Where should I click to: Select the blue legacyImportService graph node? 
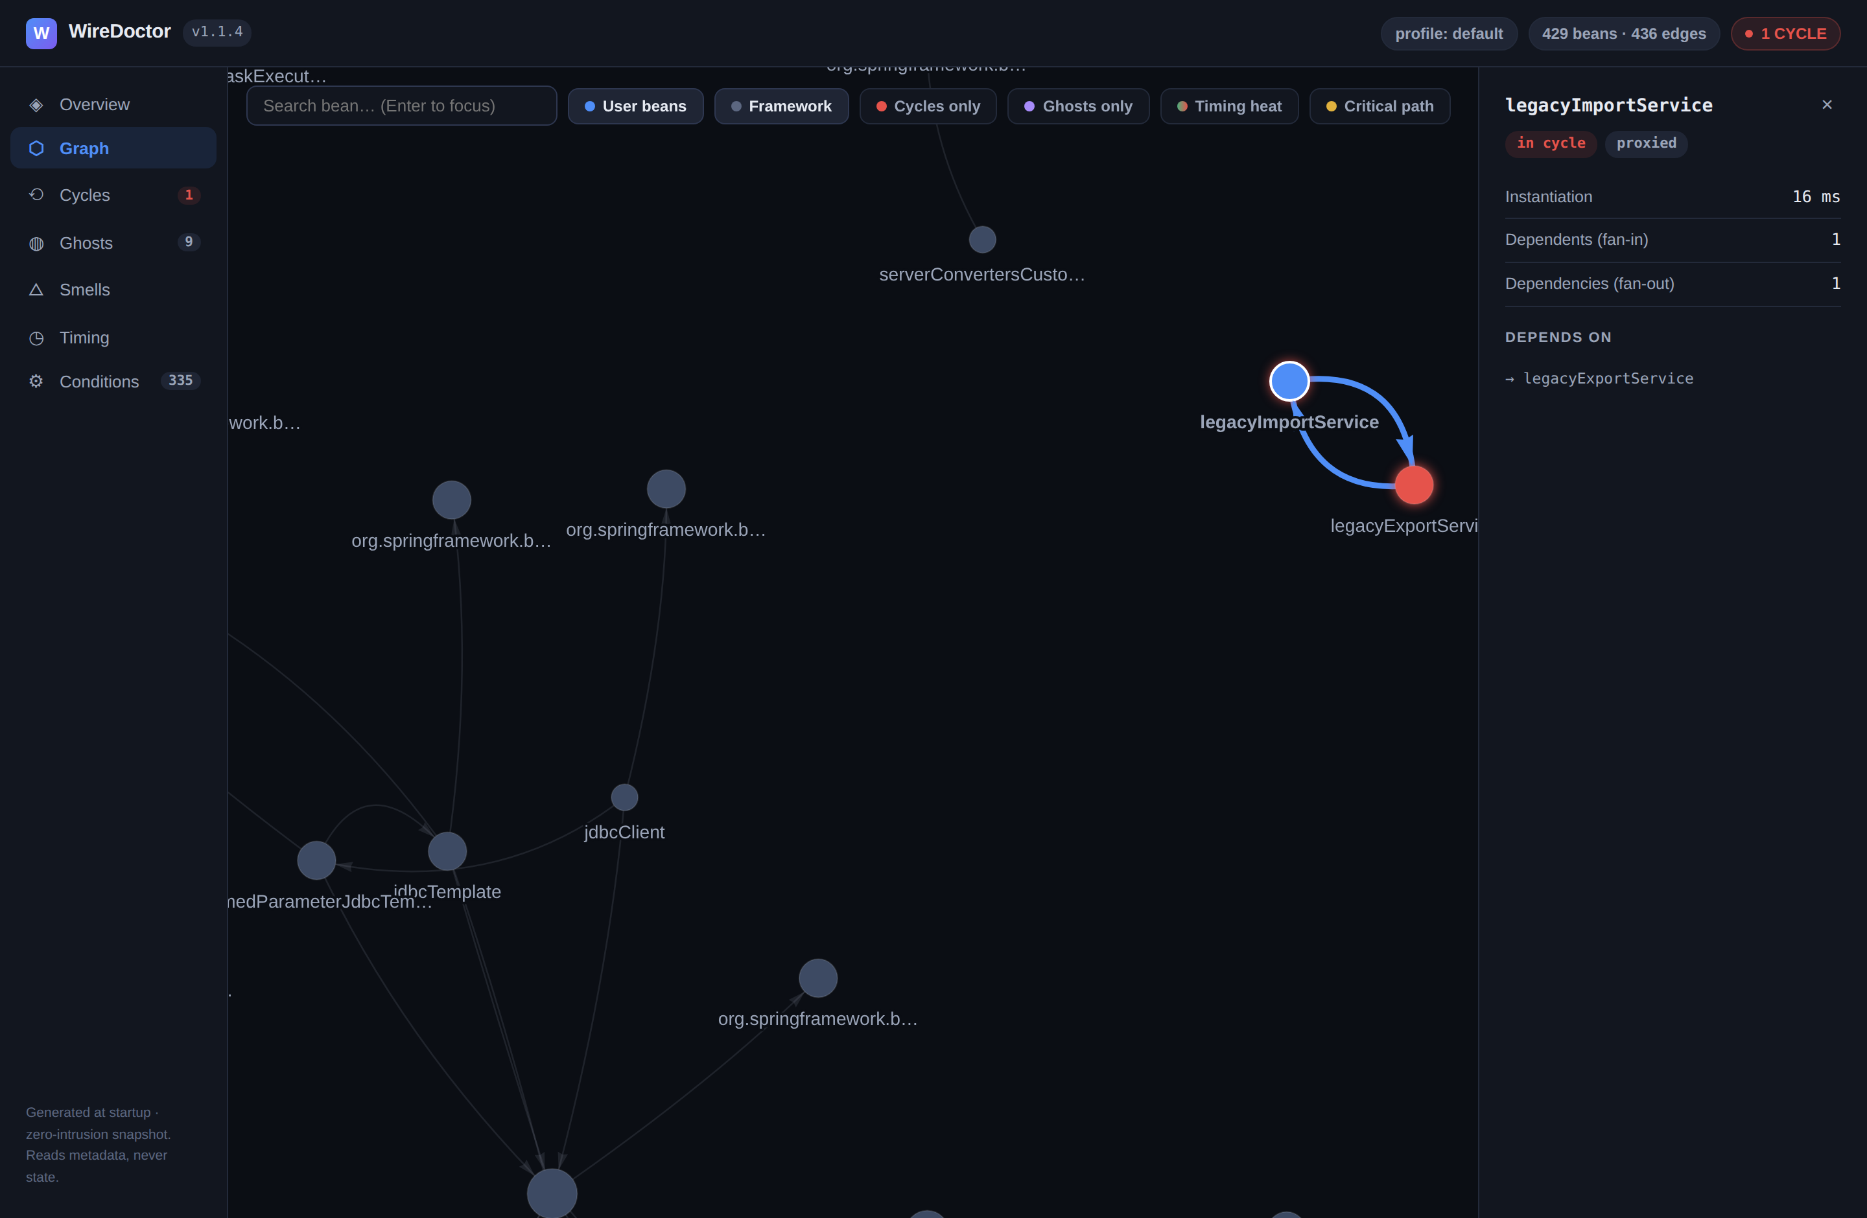coord(1289,381)
